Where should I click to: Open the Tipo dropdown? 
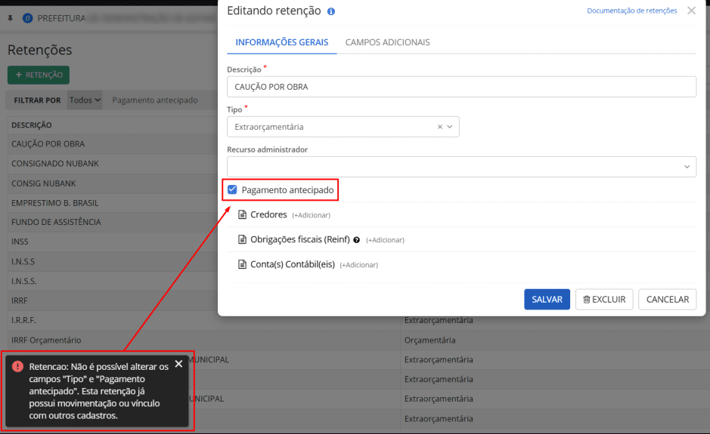tap(451, 127)
